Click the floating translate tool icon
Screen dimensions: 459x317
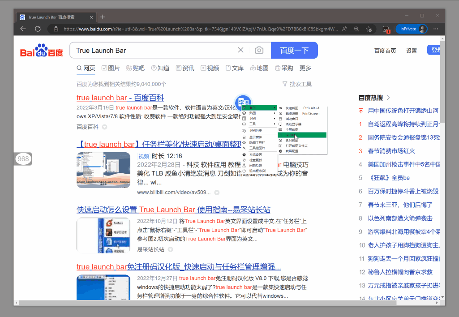click(244, 103)
